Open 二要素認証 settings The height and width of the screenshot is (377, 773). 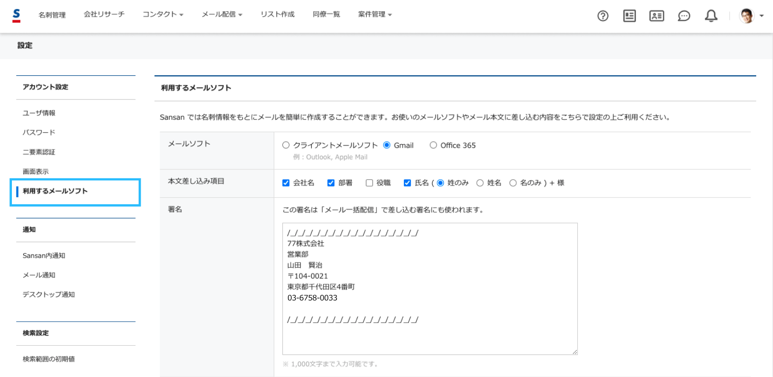click(x=39, y=152)
